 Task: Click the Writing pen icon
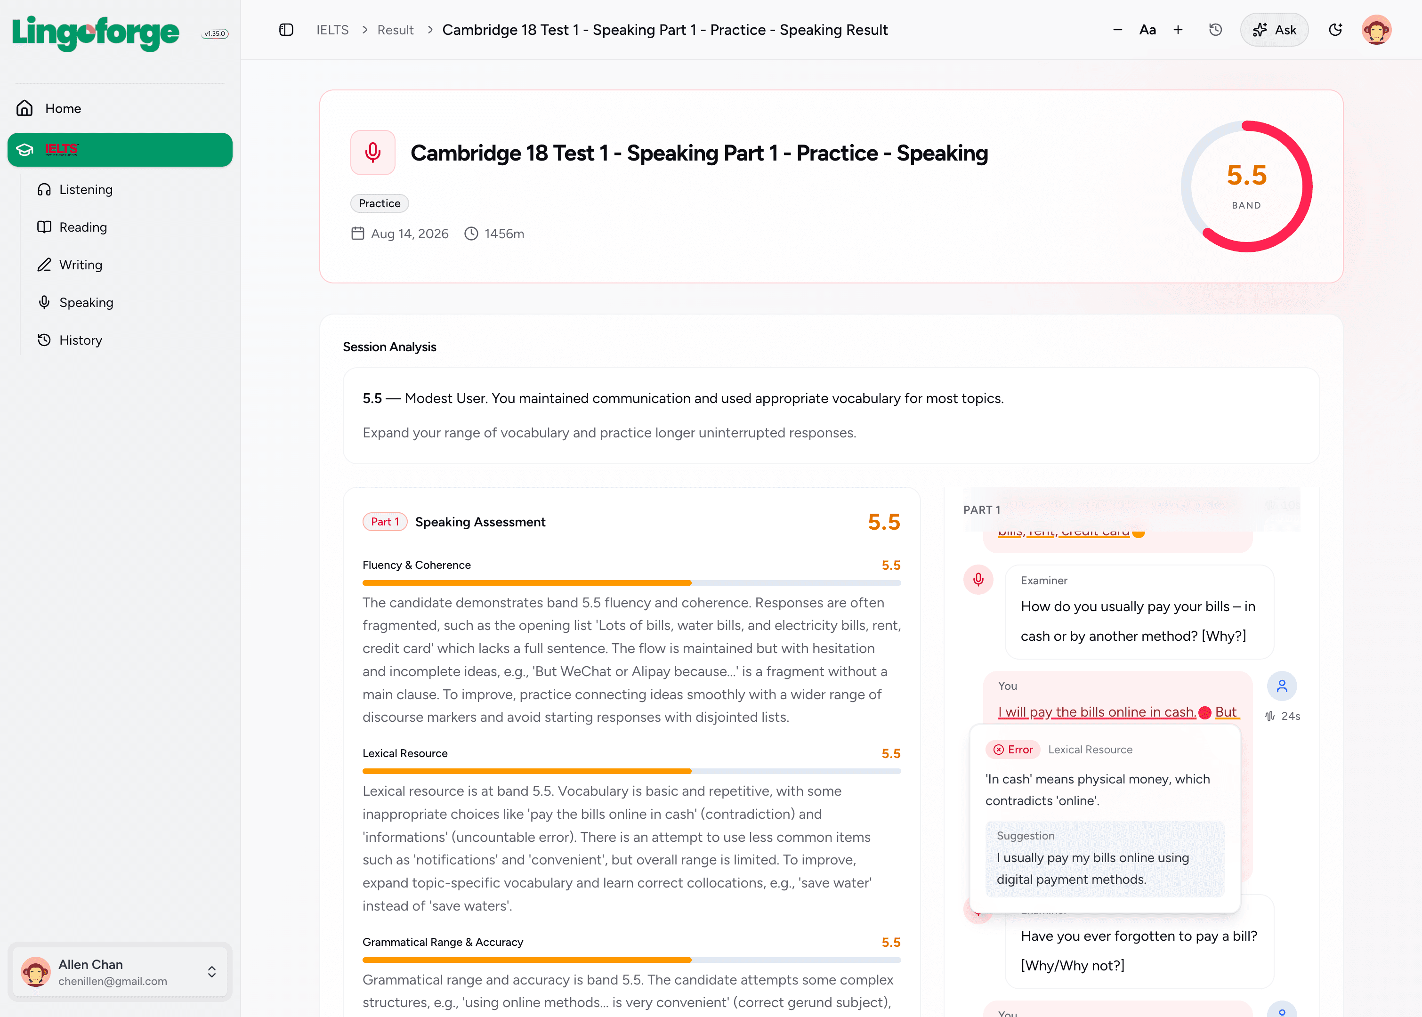coord(44,265)
